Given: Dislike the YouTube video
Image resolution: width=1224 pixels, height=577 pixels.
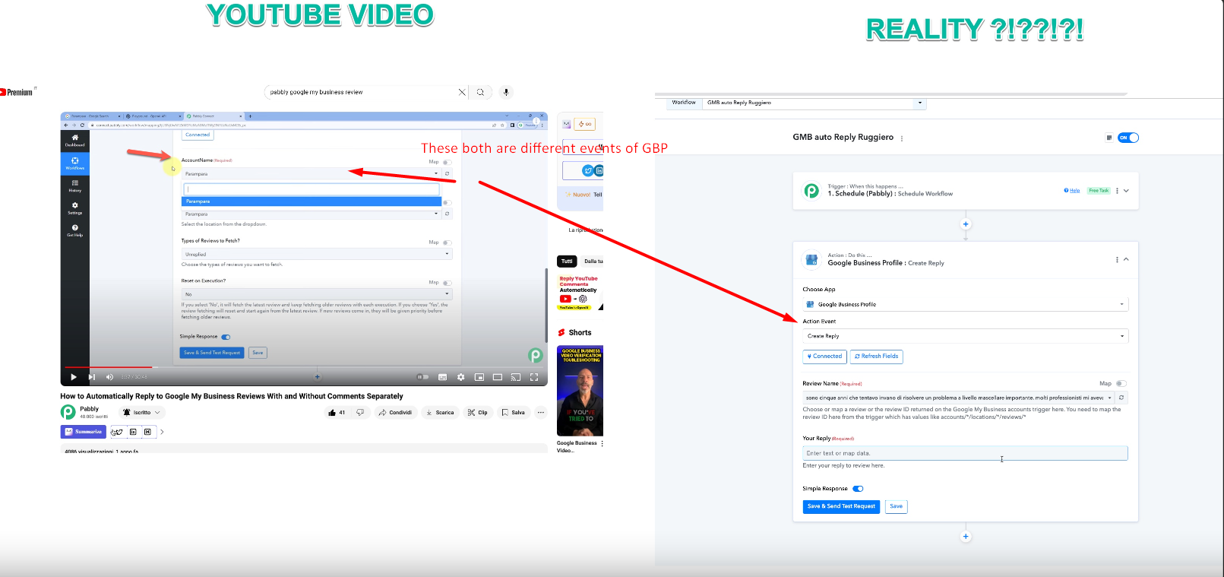Looking at the screenshot, I should pos(360,413).
